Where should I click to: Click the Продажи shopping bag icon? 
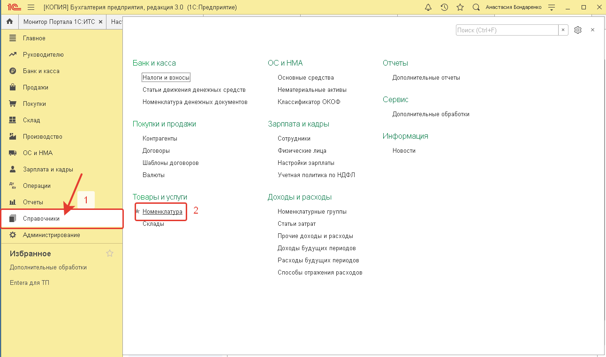pyautogui.click(x=13, y=87)
